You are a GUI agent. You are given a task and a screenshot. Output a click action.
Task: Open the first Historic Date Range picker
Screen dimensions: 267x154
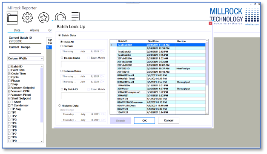(x=103, y=114)
